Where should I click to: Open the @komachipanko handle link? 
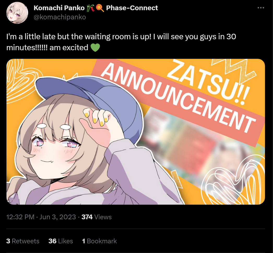click(60, 17)
